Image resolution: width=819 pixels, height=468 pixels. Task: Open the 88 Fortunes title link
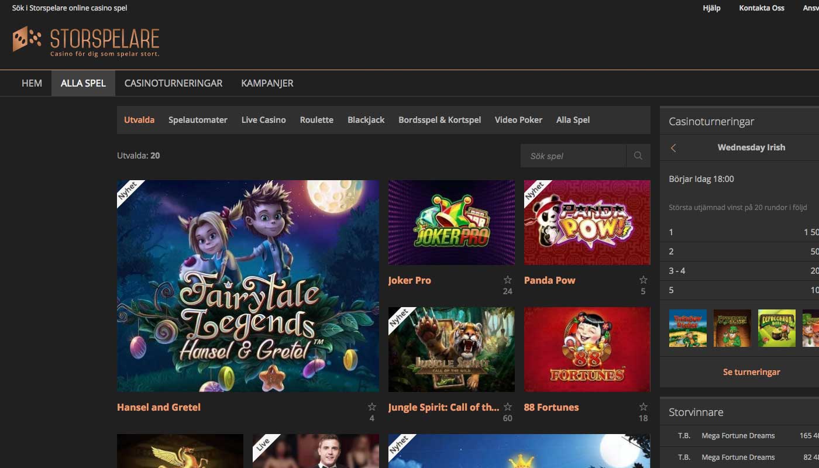point(552,407)
